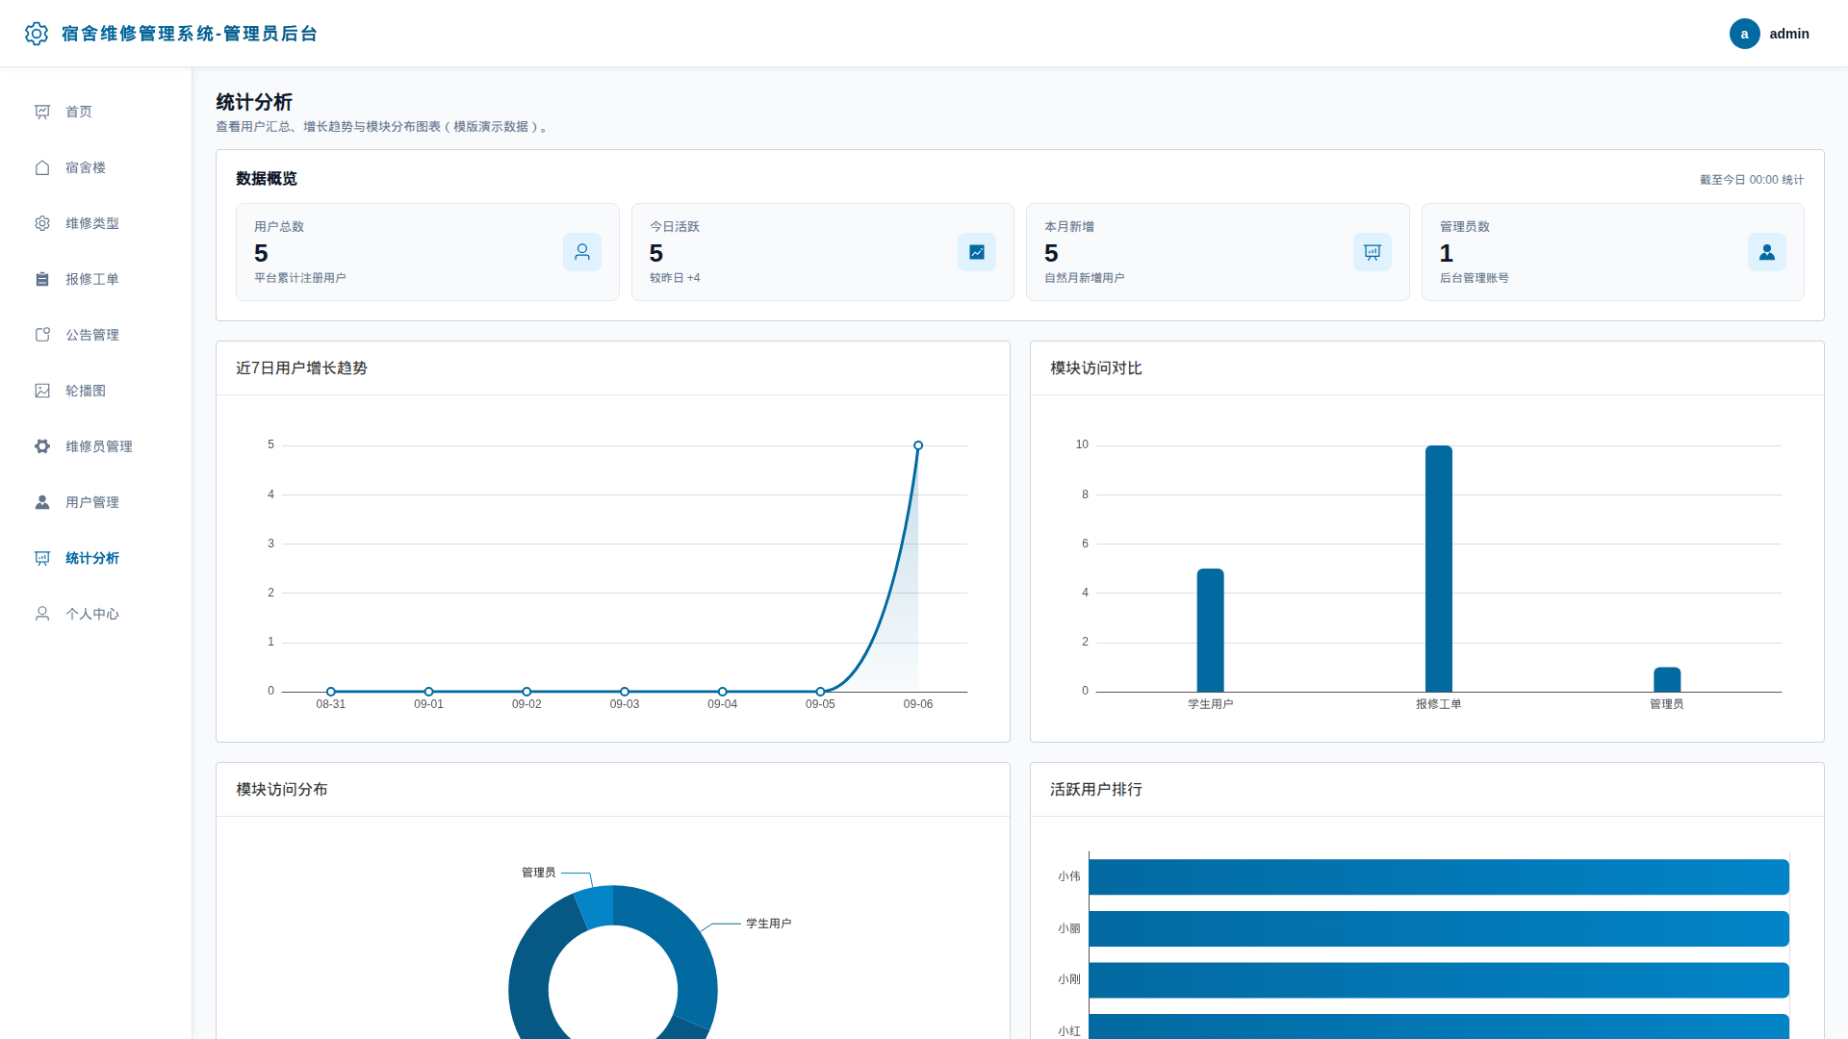Click the 截至今日 00:00 统计 note
Image resolution: width=1848 pixels, height=1039 pixels.
tap(1752, 180)
